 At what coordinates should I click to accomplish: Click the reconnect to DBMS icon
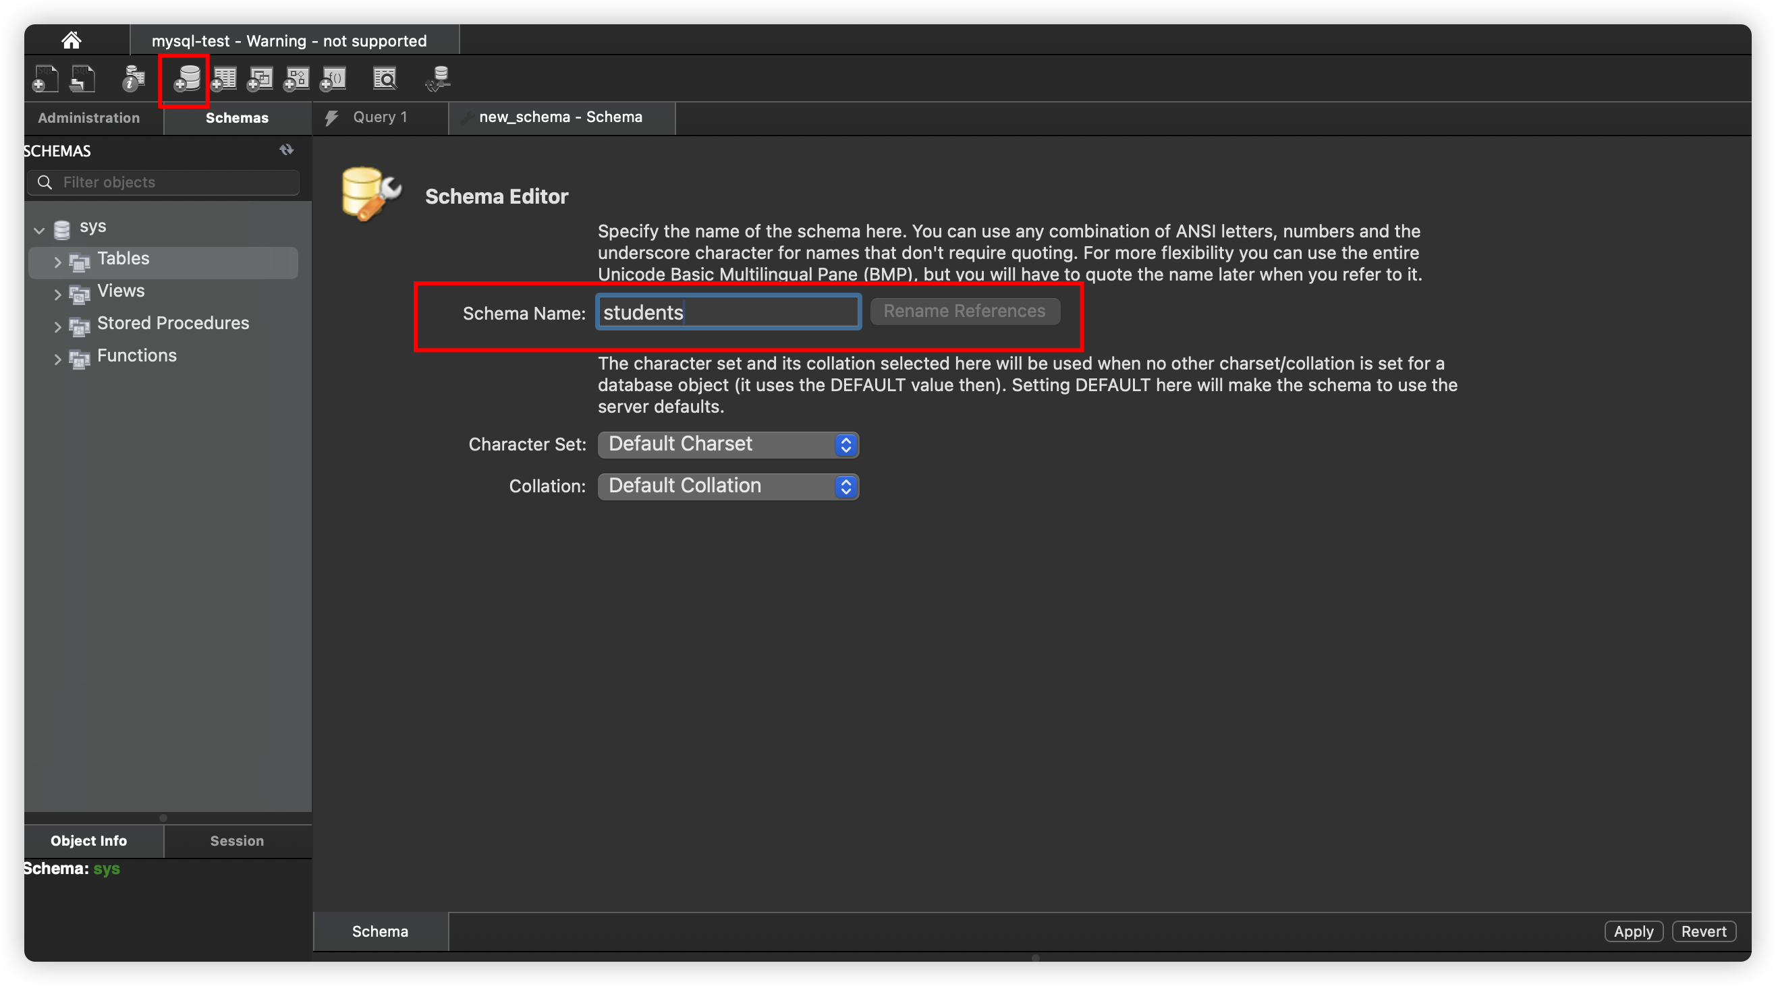point(438,78)
